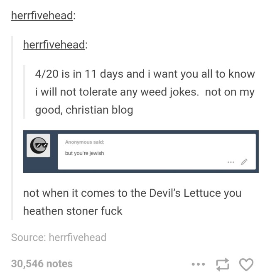270x274 pixels.
Task: Click the 'heathen stoner' reply line
Action: click(73, 211)
